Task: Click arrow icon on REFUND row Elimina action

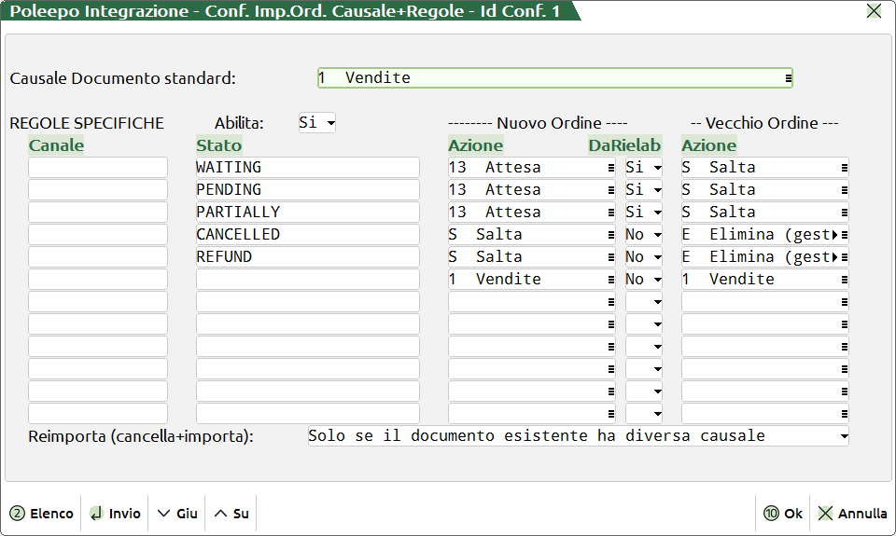Action: coord(845,257)
